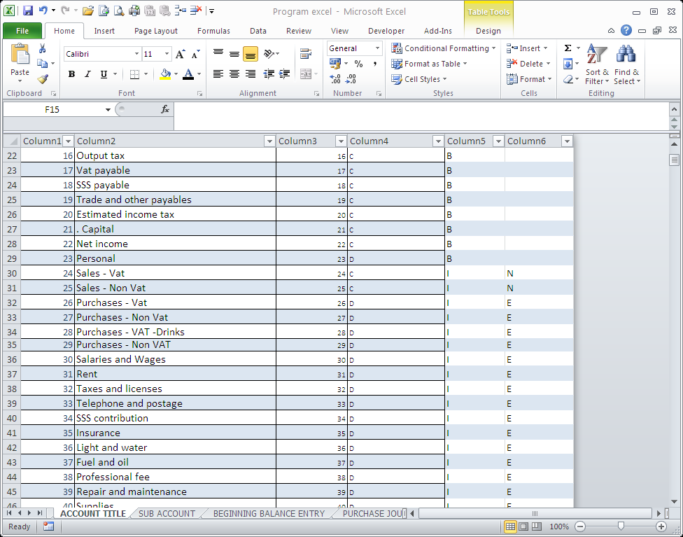Click the zoom in control on status bar
The width and height of the screenshot is (683, 537).
coord(661,526)
